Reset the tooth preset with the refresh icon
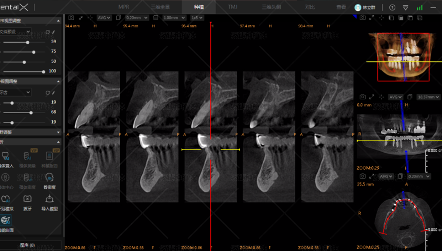The height and width of the screenshot is (251, 442). point(47,93)
